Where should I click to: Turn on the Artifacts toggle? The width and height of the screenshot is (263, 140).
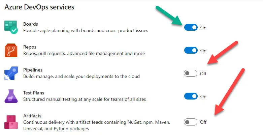(191, 122)
